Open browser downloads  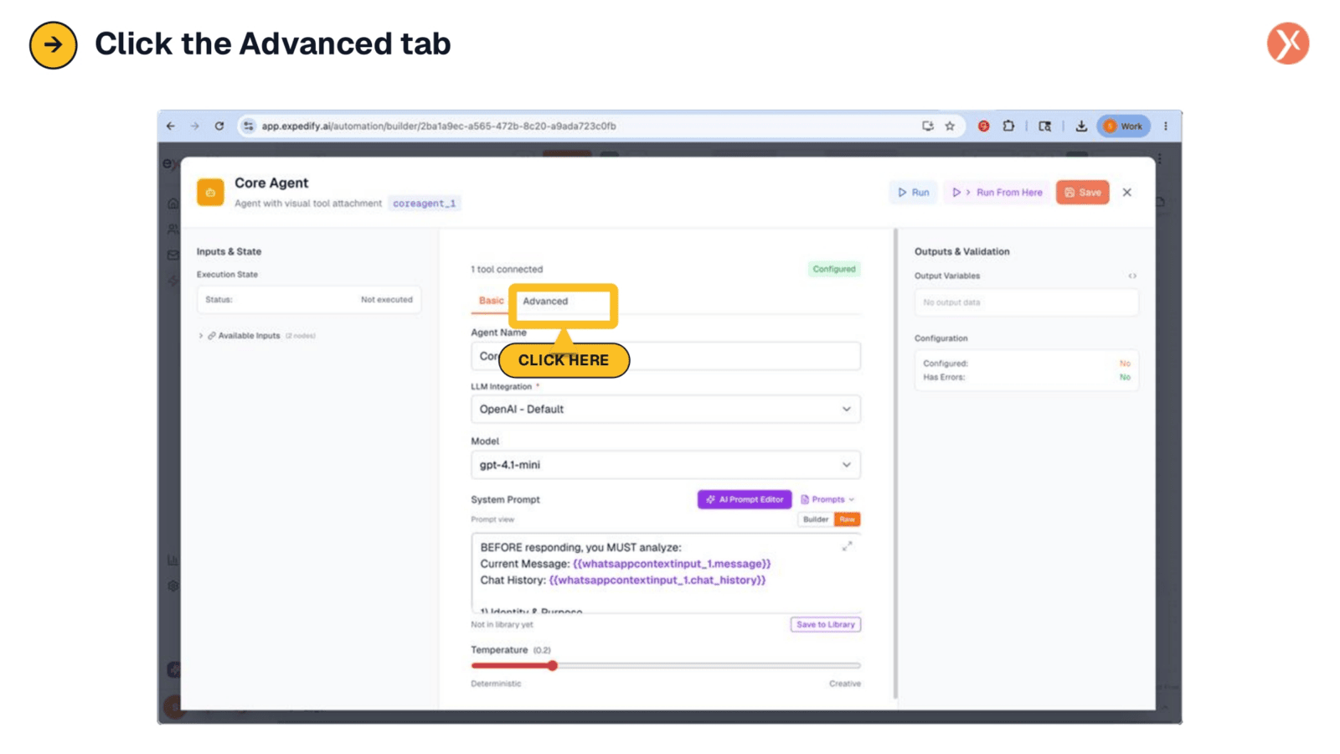pos(1081,126)
